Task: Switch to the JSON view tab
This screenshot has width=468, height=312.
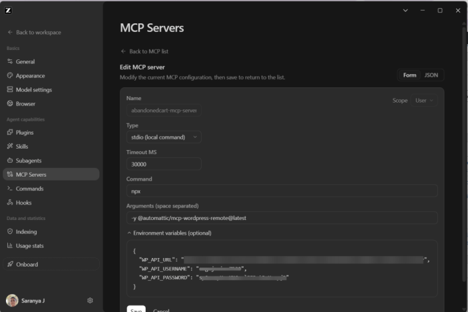Action: [x=431, y=75]
